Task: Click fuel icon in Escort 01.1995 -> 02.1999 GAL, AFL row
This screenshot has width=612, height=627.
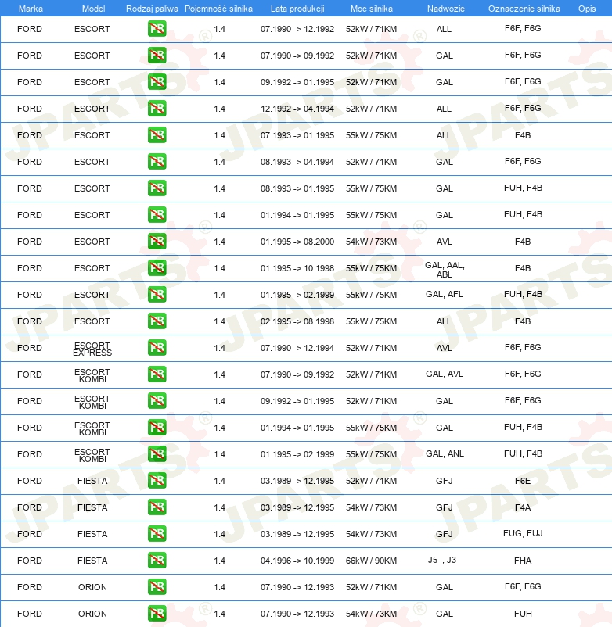Action: (x=157, y=295)
